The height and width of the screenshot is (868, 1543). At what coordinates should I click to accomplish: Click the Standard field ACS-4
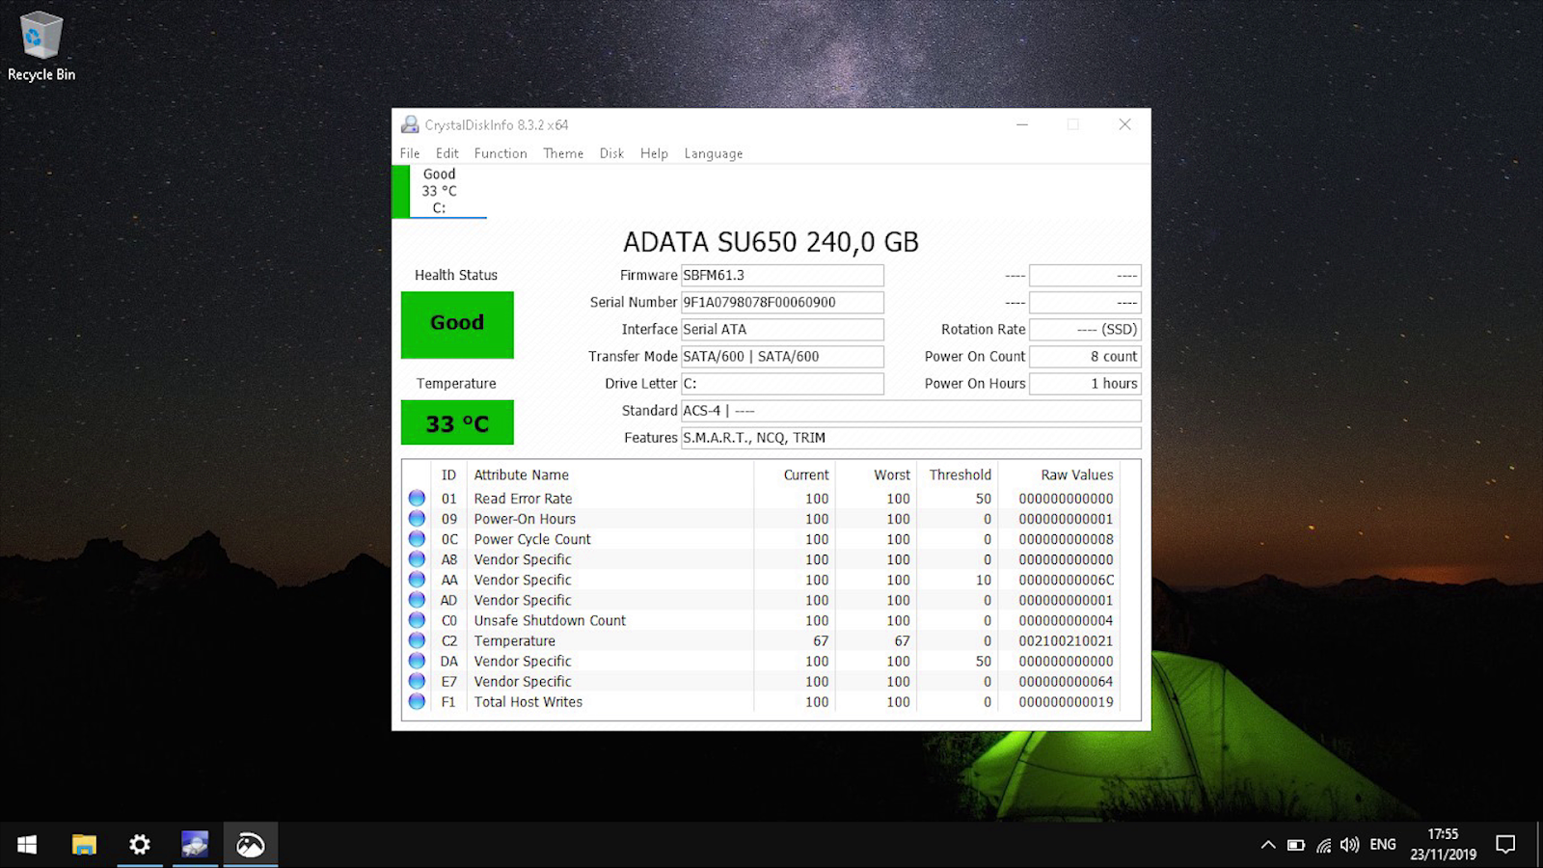(911, 410)
